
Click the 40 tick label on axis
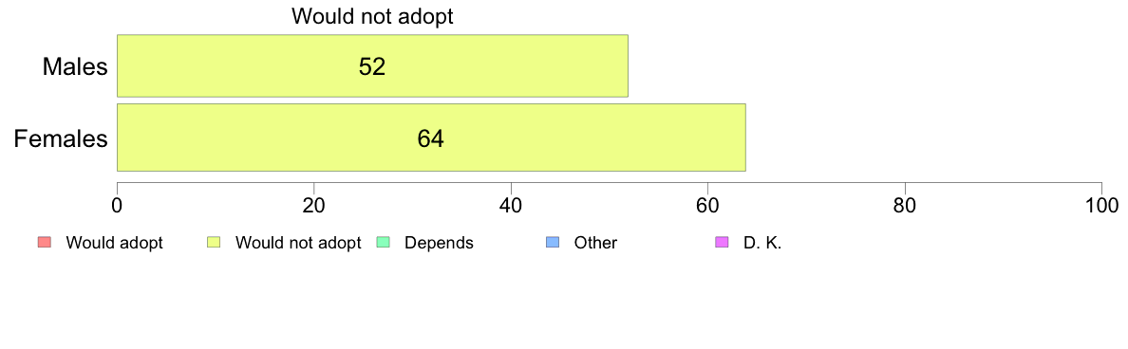point(511,204)
